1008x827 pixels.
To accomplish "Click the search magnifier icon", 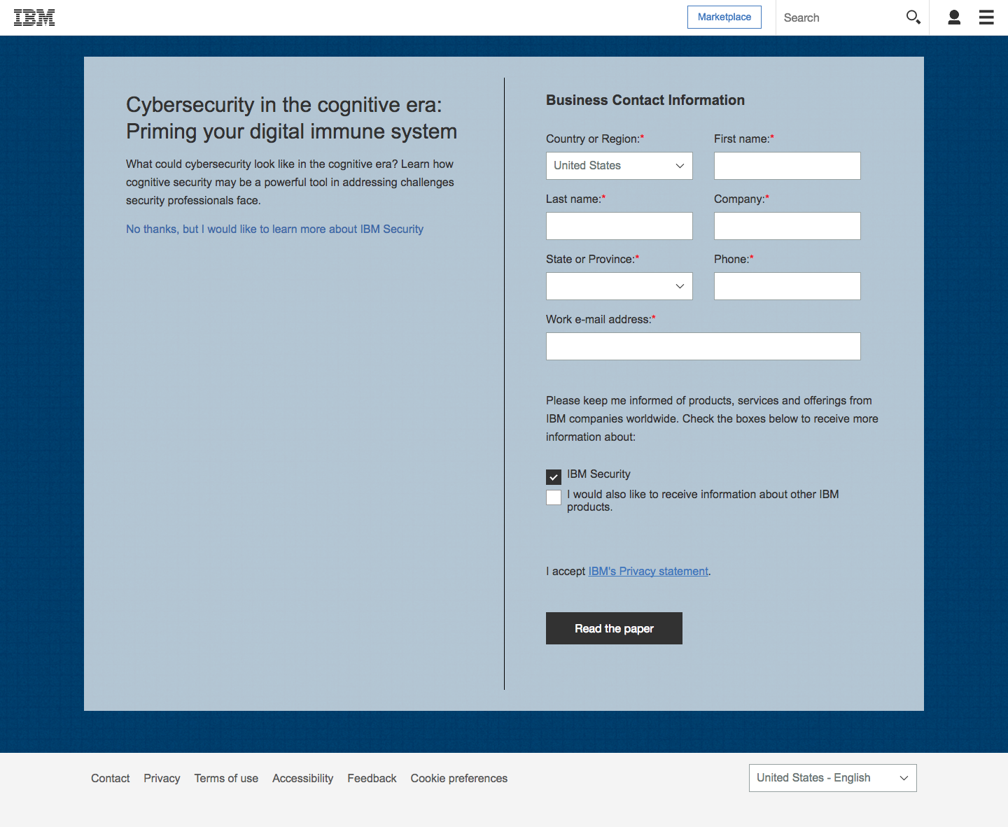I will (x=913, y=17).
